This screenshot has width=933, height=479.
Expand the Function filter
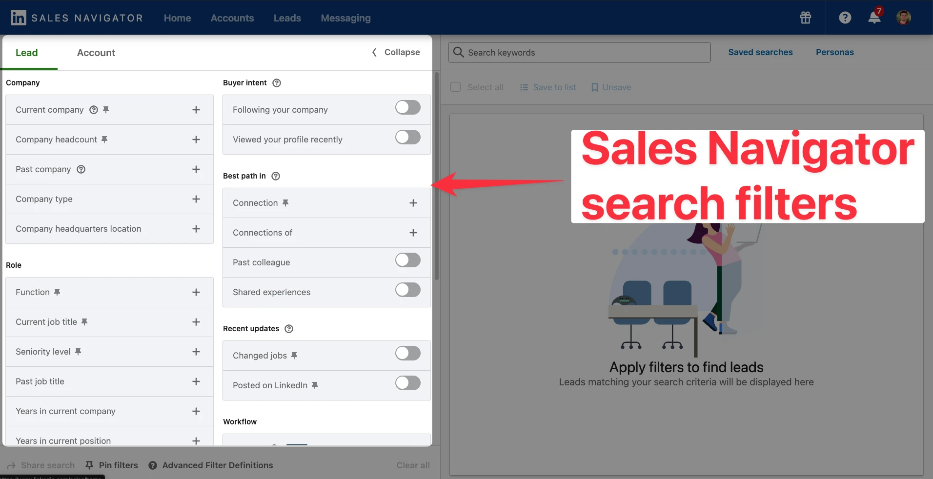click(x=196, y=292)
